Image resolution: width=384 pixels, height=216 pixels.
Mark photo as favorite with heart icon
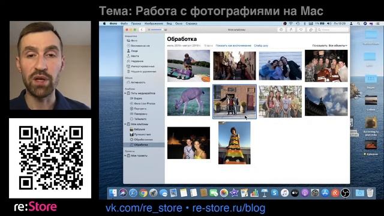tap(301, 29)
